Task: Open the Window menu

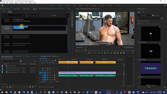Action: click(x=31, y=3)
